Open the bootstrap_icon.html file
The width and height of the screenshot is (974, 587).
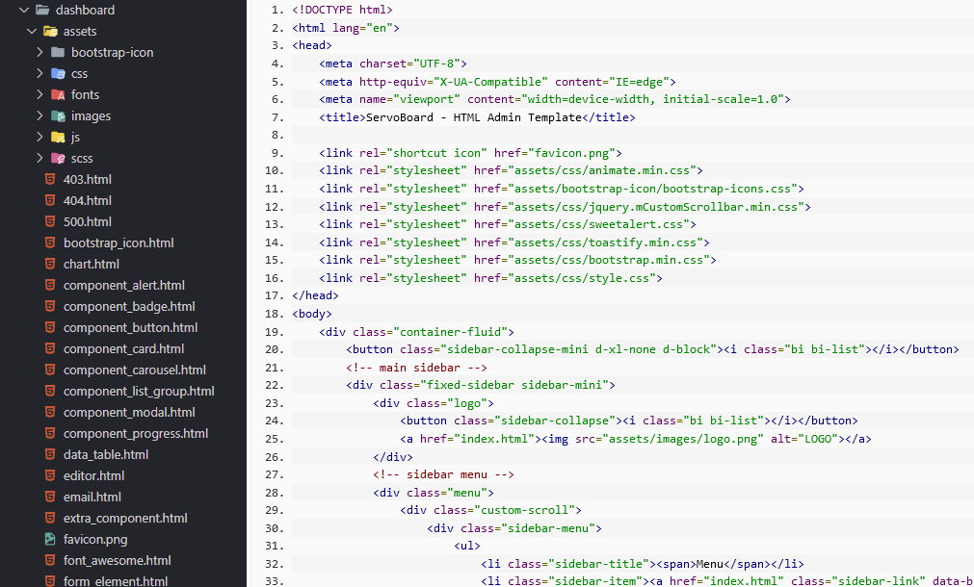(x=118, y=242)
